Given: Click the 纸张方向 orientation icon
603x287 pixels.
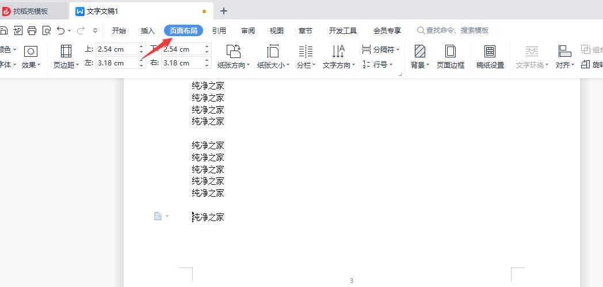Looking at the screenshot, I should 234,51.
